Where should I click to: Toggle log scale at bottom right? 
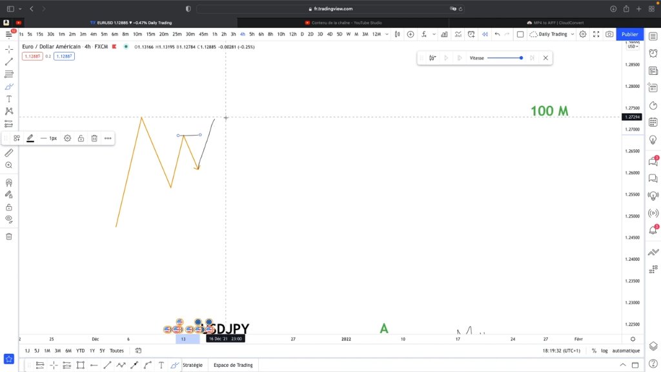click(604, 351)
